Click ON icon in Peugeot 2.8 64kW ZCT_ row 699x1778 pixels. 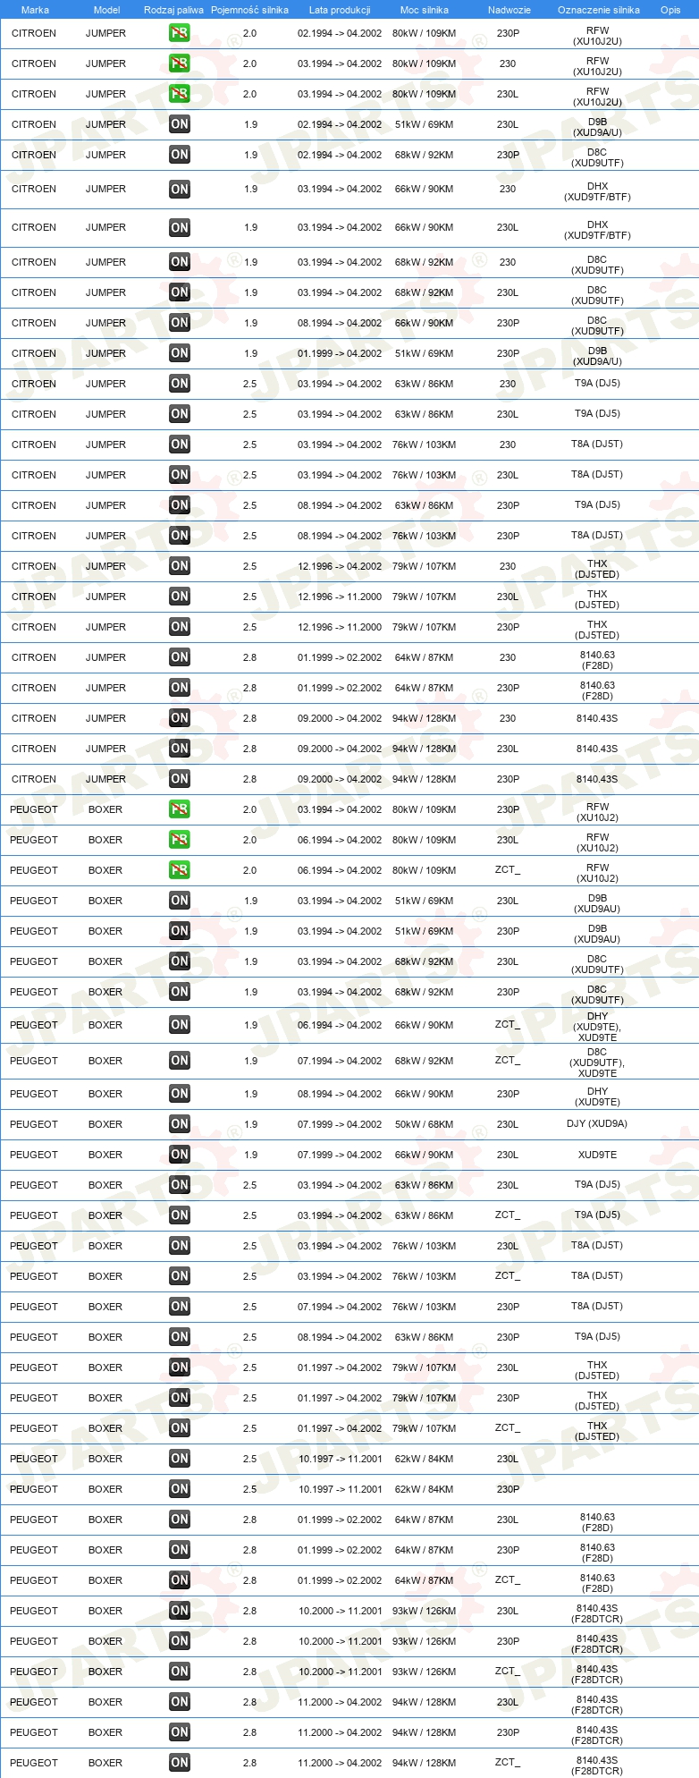point(180,1580)
